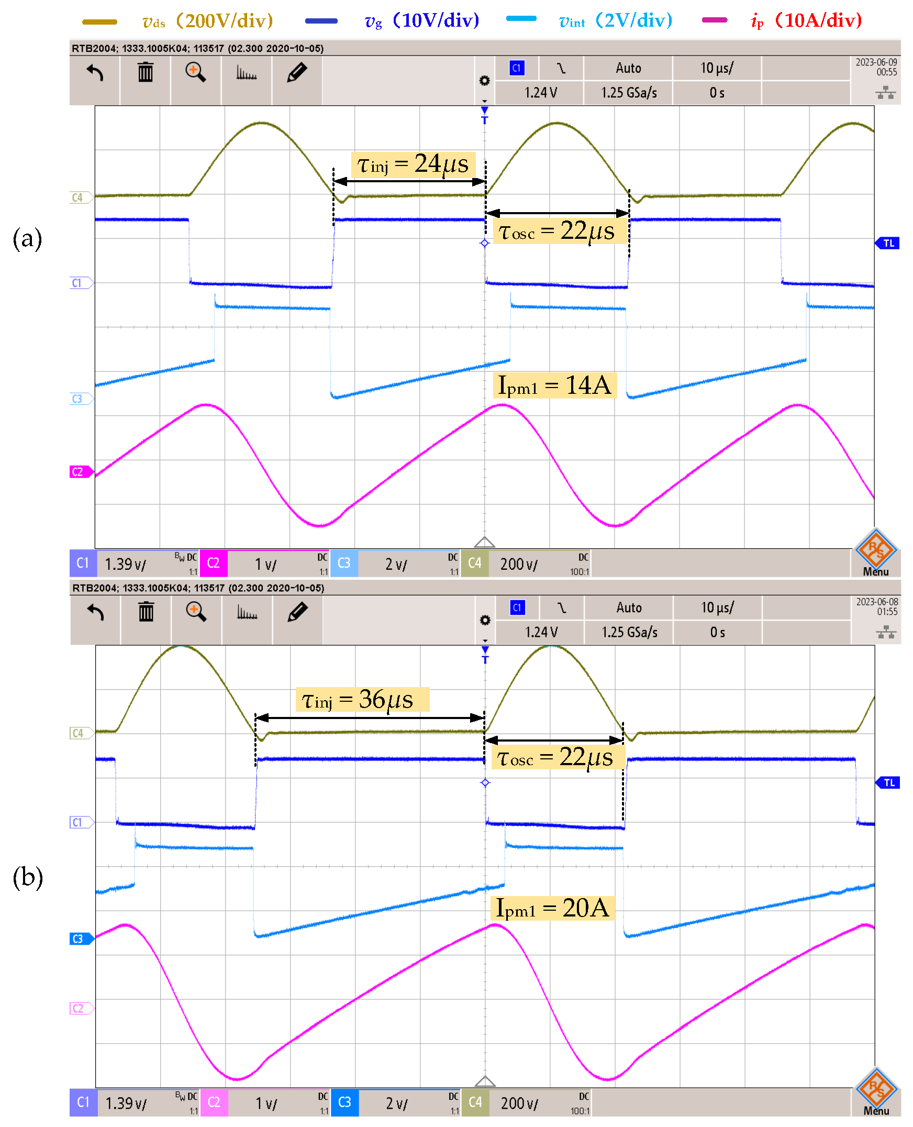Select channel C4 200 V/ tab in bottom panel

[x=527, y=1103]
